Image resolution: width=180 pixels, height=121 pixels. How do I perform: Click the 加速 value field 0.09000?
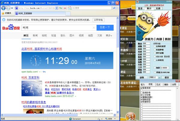(165, 68)
